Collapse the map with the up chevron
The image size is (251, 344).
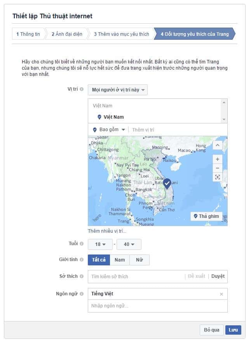click(217, 145)
